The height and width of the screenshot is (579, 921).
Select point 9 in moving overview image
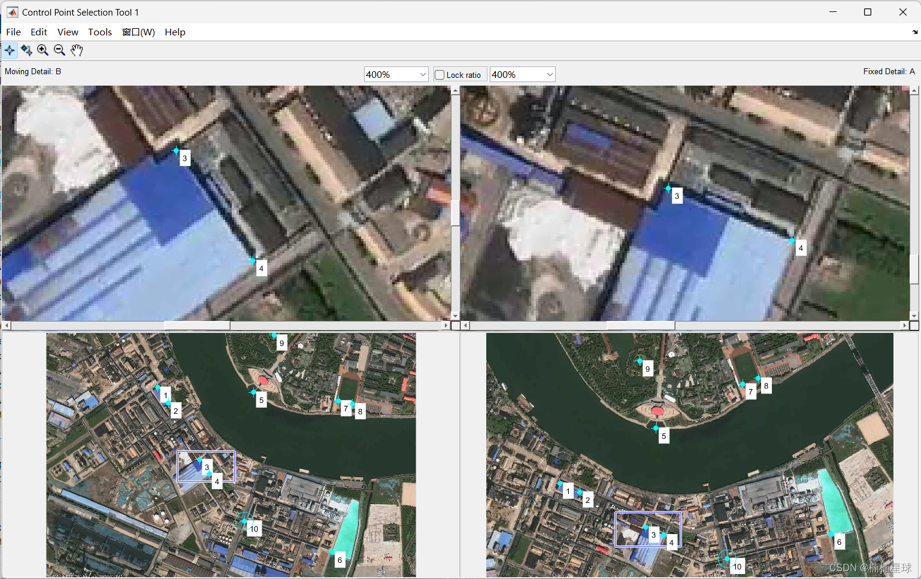[274, 336]
